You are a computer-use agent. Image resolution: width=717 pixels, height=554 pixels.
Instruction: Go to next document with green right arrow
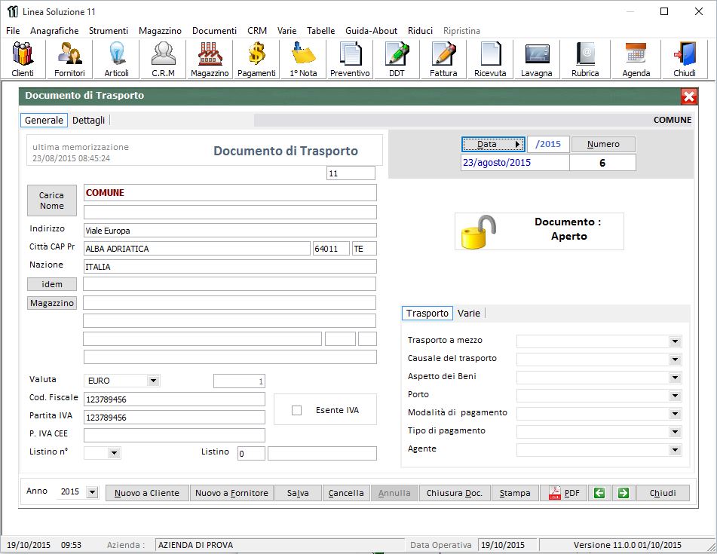coord(624,493)
